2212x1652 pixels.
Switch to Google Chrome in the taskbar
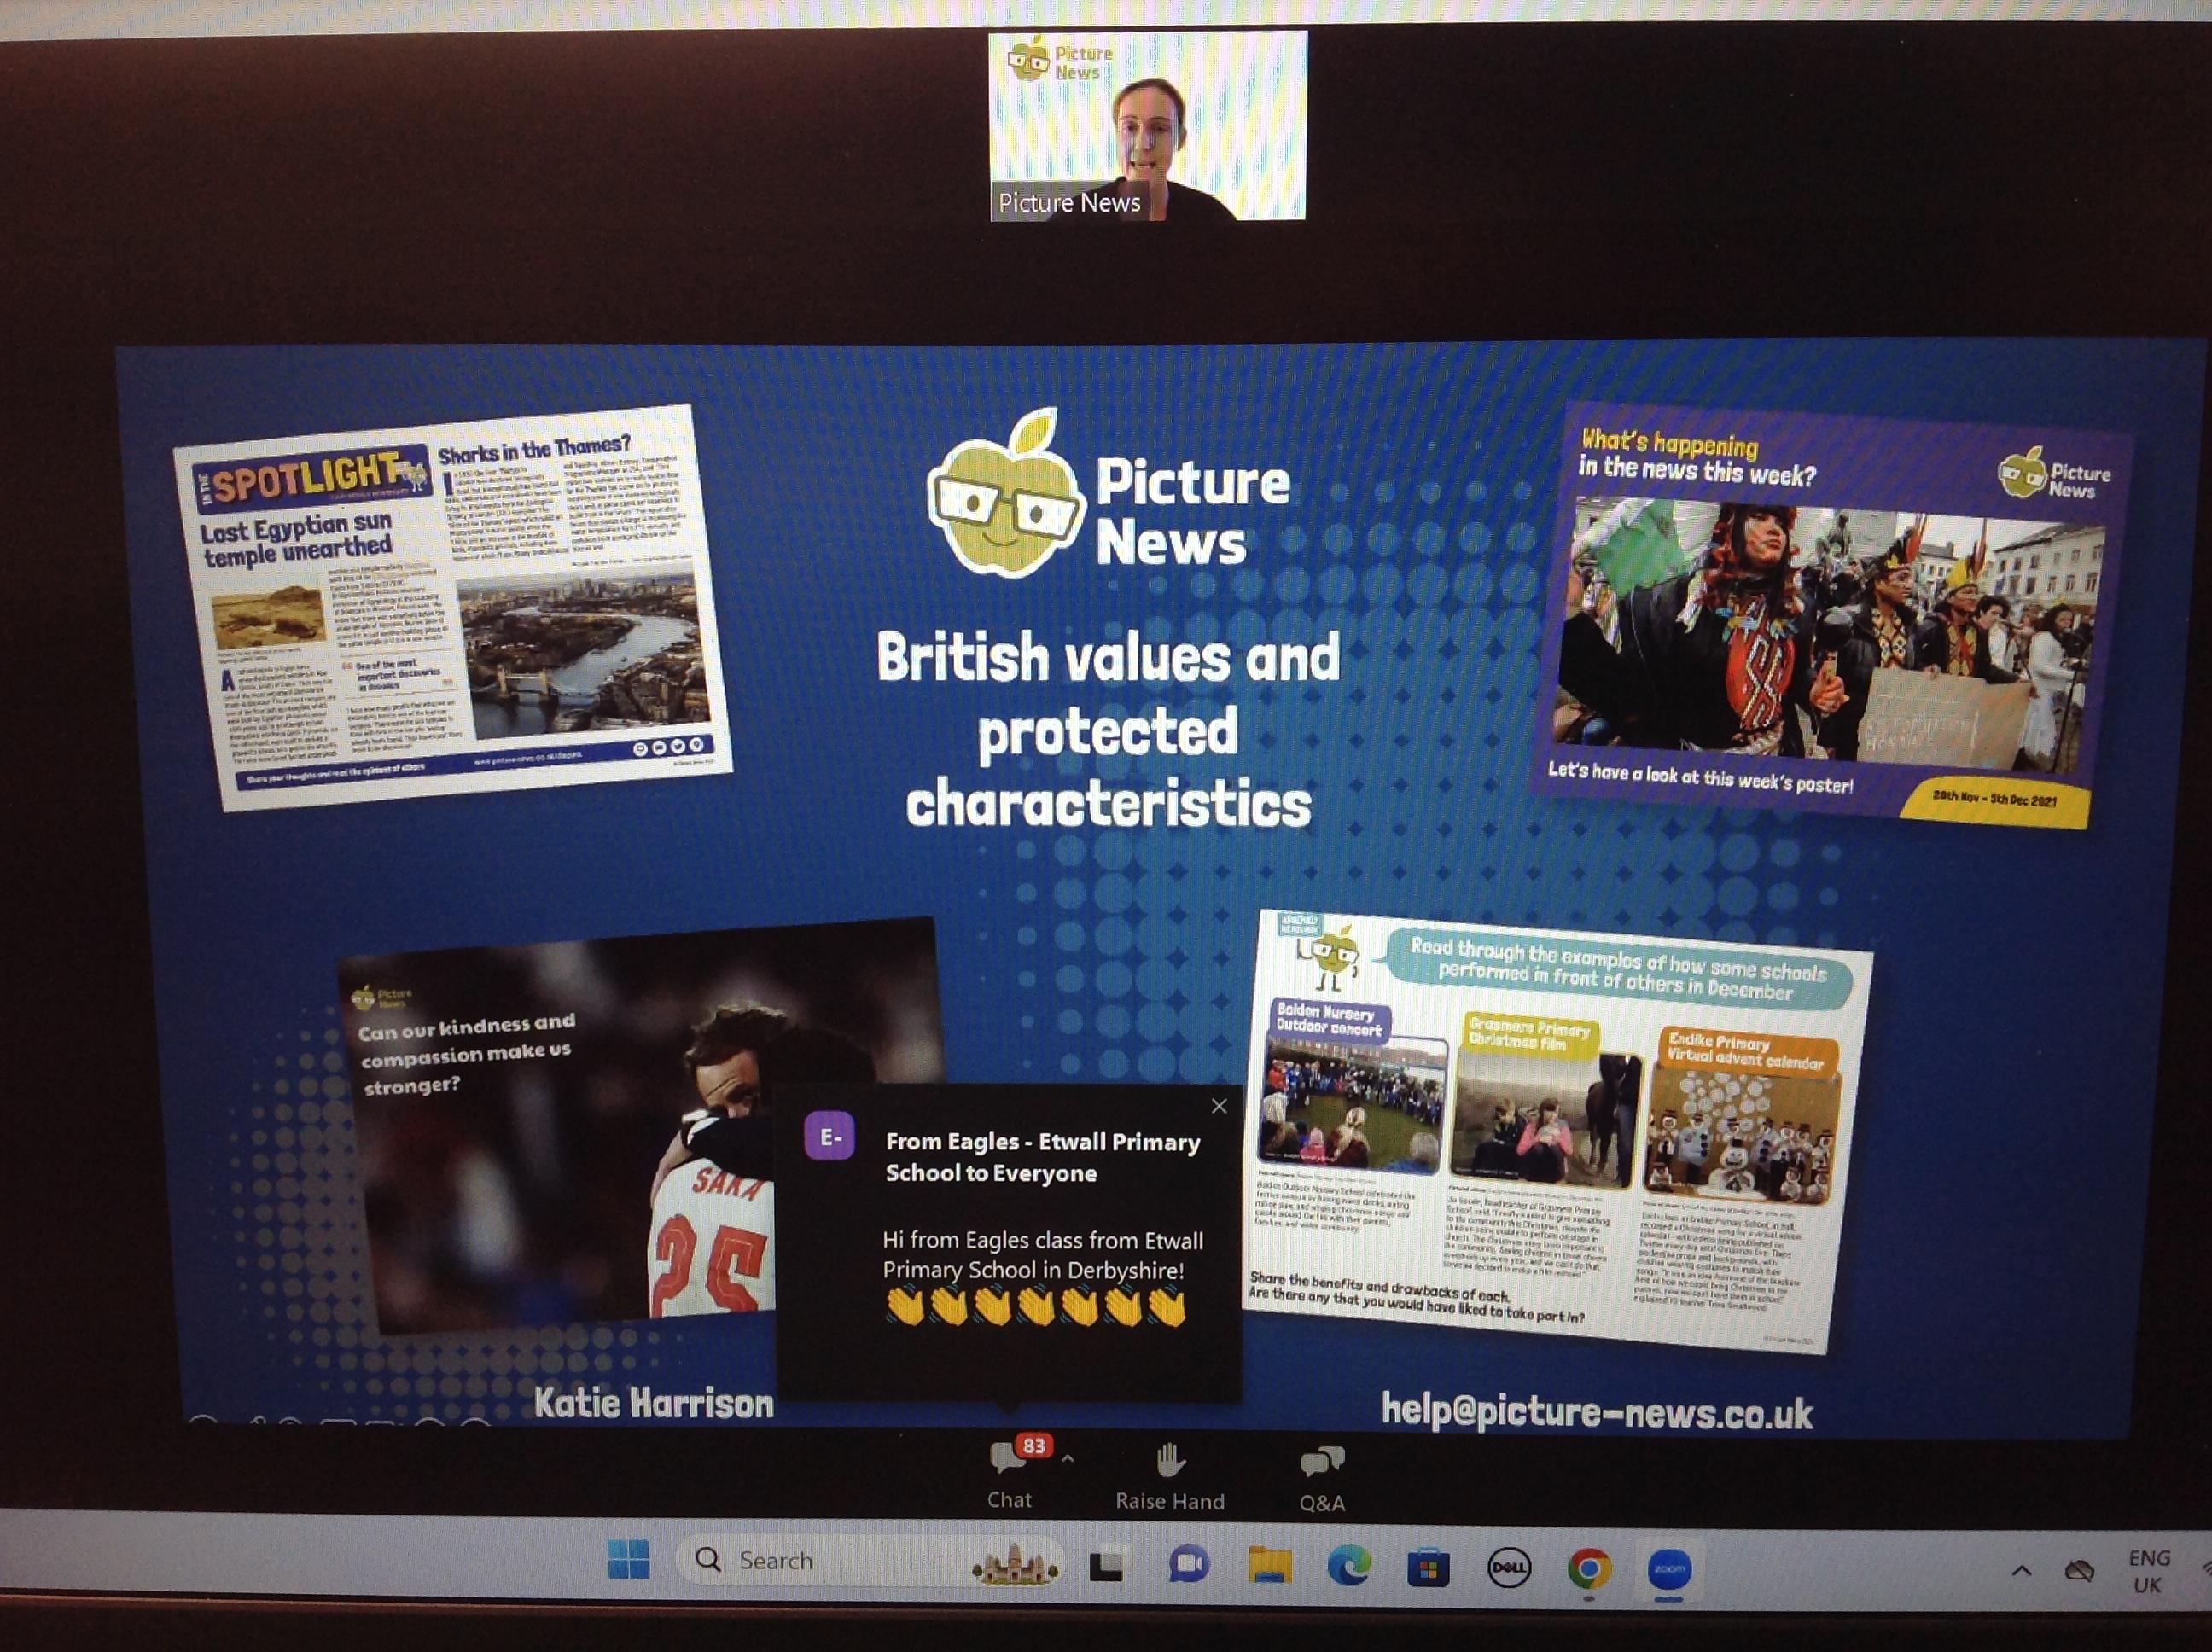point(1589,1568)
